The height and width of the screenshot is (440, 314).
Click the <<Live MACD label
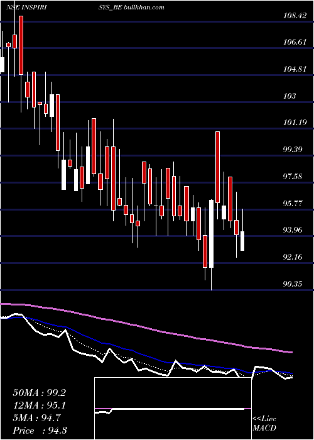tap(264, 424)
